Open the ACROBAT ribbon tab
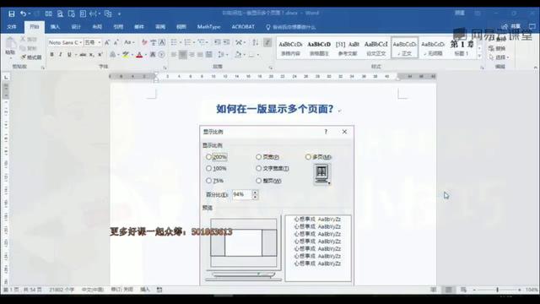 (243, 27)
